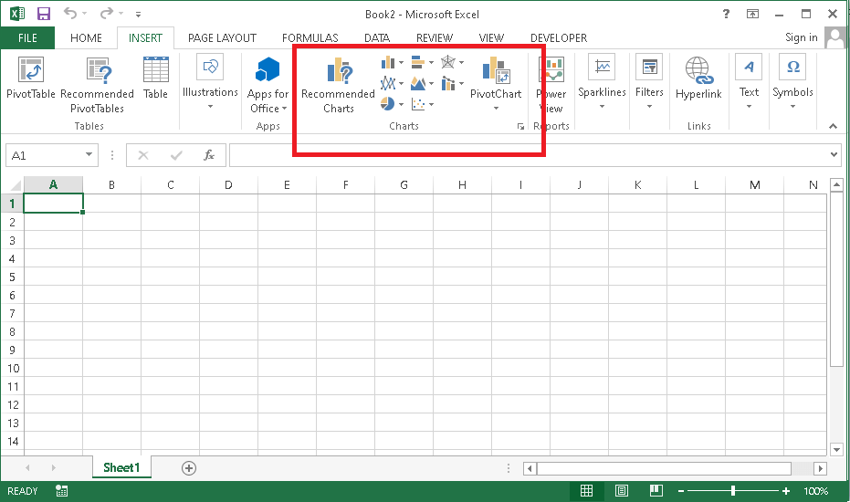Open the Symbols menu
The width and height of the screenshot is (850, 502).
pos(792,82)
